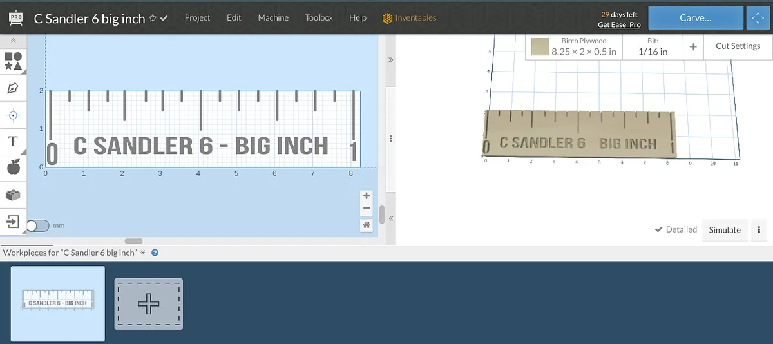
Task: Select the Pen drawing tool
Action: click(x=13, y=88)
